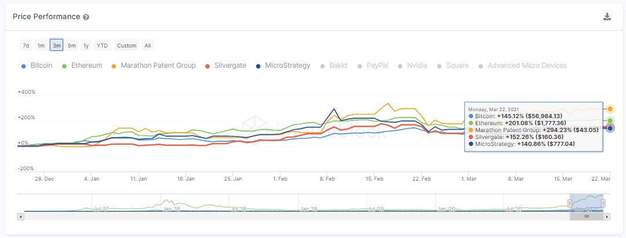
Task: Click the -200% axis label
Action: (x=26, y=169)
